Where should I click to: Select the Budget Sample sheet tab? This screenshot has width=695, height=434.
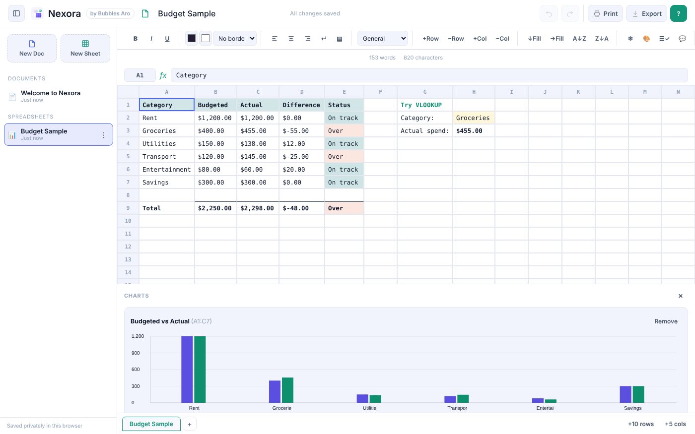[151, 424]
